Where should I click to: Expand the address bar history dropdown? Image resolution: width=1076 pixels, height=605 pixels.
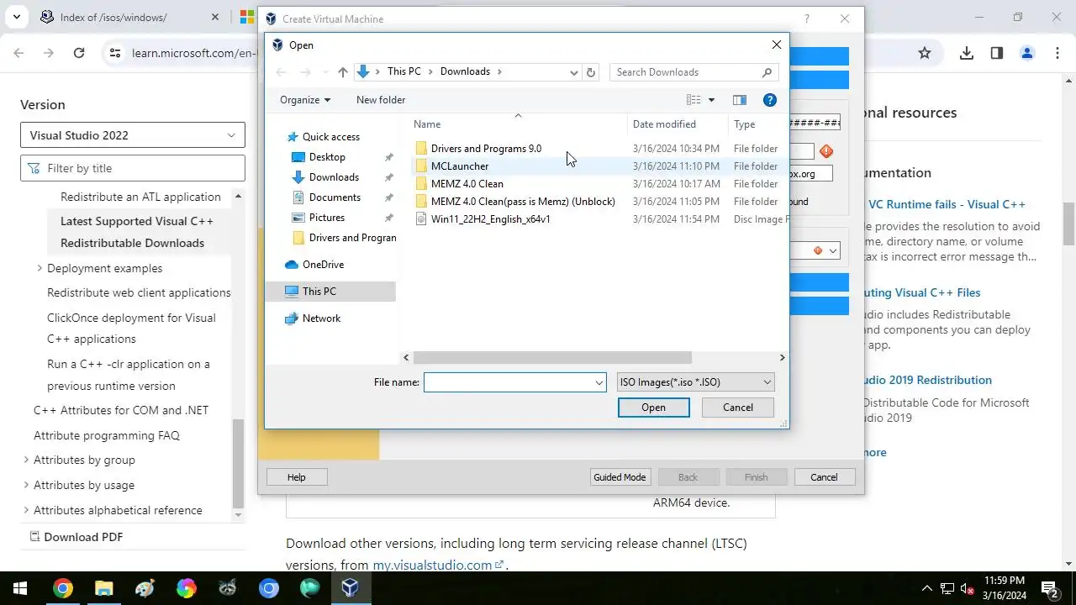point(574,72)
